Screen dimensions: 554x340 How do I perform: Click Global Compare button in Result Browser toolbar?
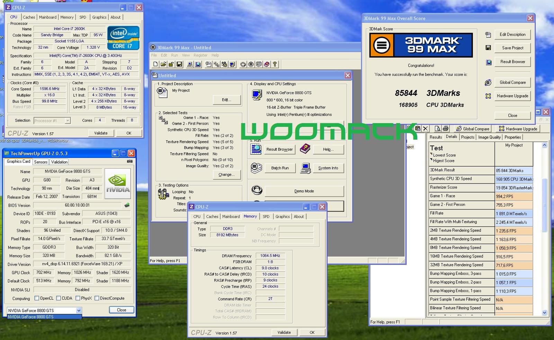pos(473,128)
